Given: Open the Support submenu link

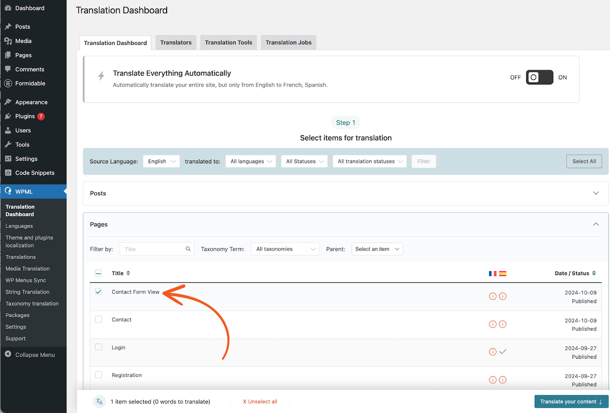Looking at the screenshot, I should point(15,338).
